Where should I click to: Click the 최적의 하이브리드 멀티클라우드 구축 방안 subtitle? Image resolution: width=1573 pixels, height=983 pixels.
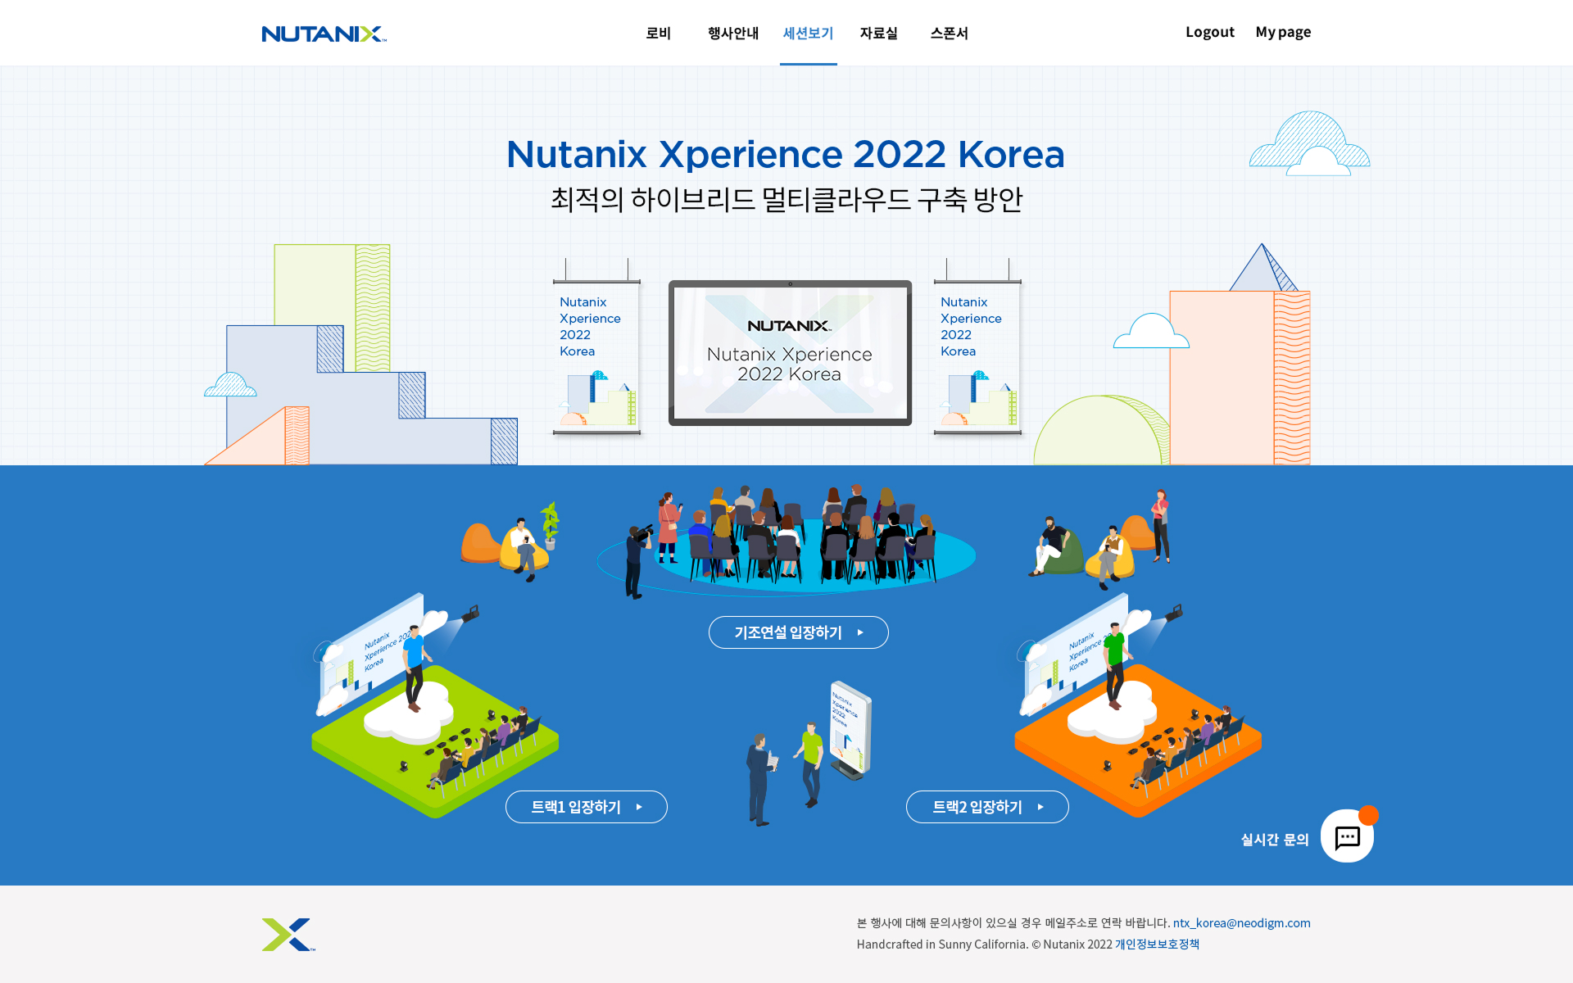(x=786, y=199)
